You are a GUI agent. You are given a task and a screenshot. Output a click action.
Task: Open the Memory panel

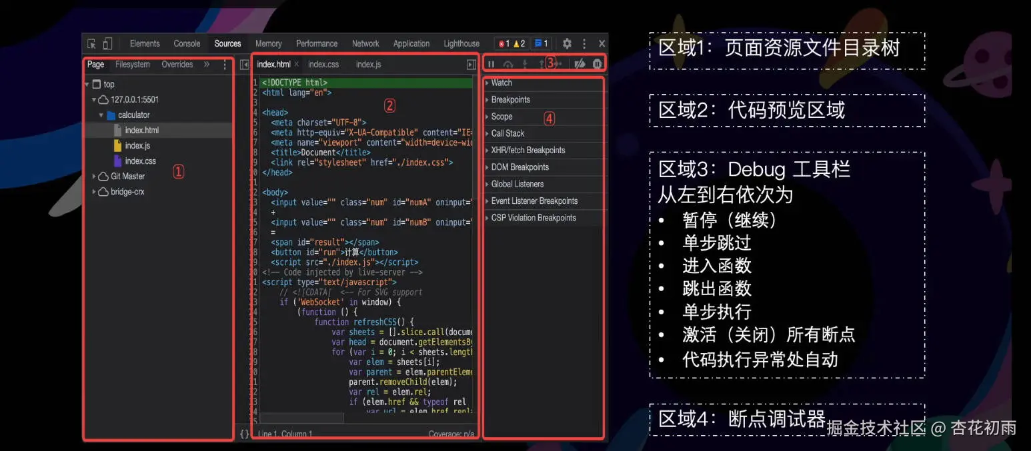(x=269, y=44)
